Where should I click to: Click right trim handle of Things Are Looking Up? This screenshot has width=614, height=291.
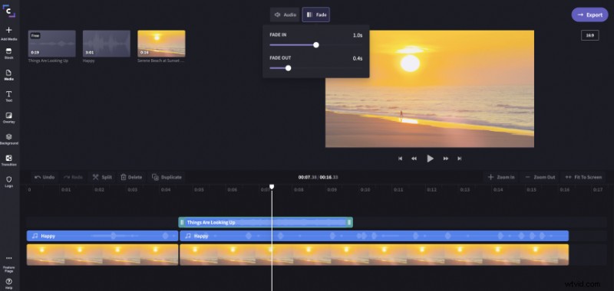click(x=349, y=222)
